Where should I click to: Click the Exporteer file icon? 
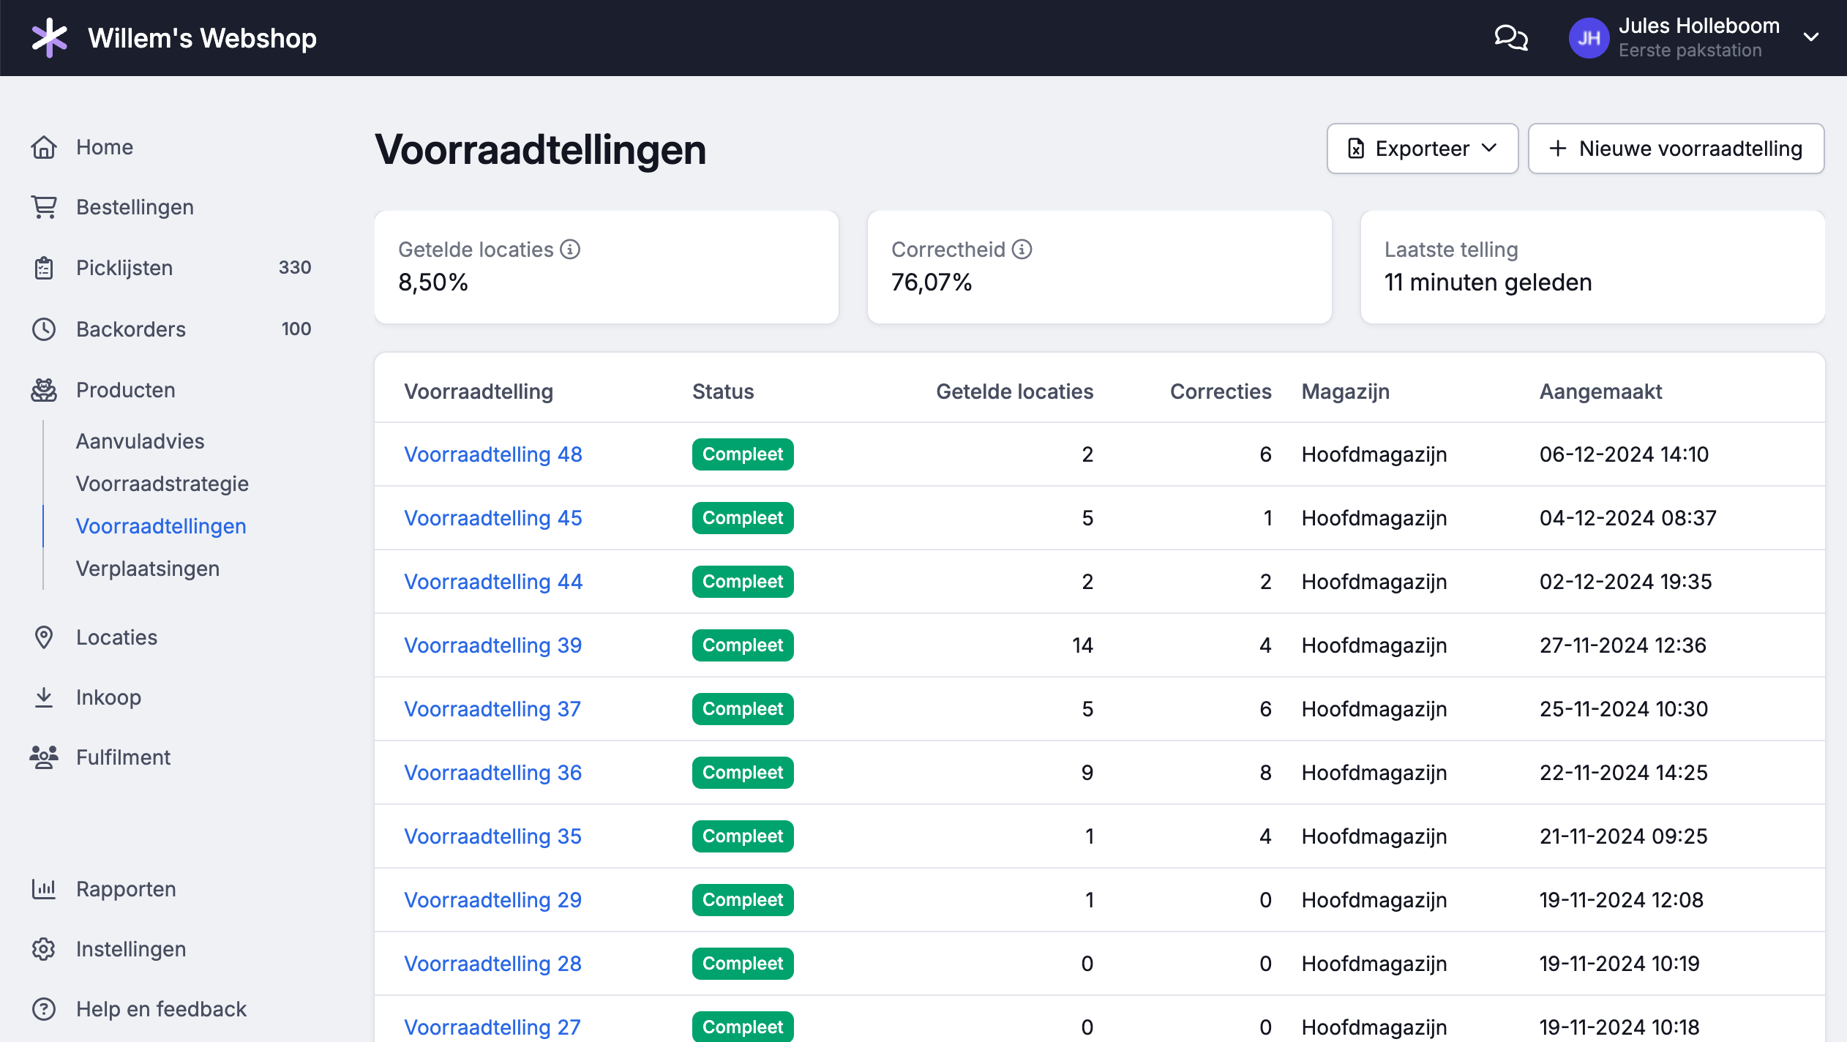[1356, 149]
